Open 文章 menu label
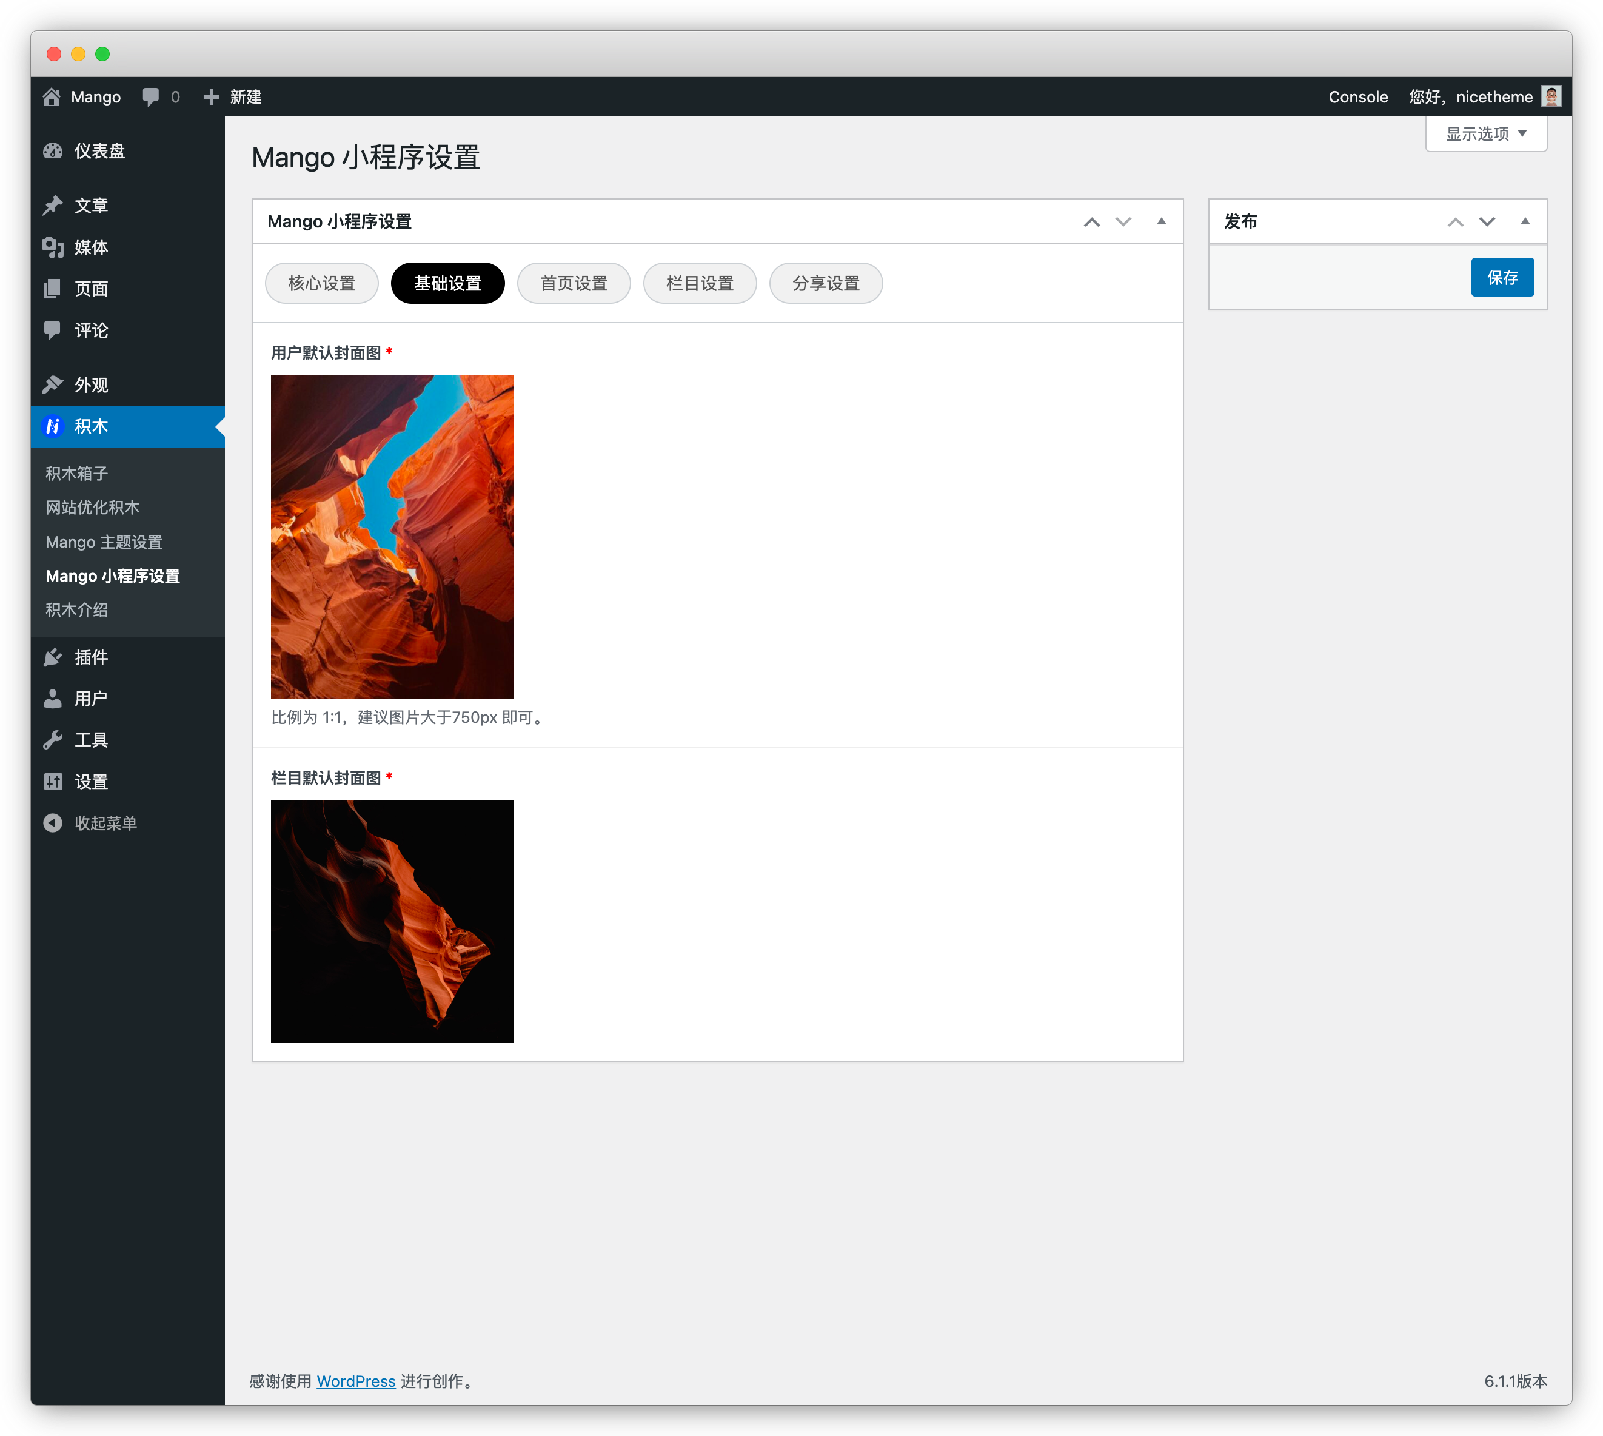This screenshot has height=1436, width=1603. (x=92, y=205)
